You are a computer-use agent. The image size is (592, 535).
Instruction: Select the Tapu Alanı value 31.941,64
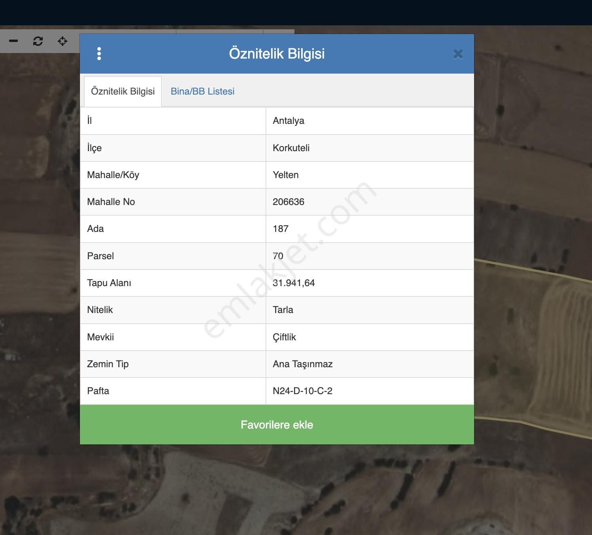click(x=294, y=283)
